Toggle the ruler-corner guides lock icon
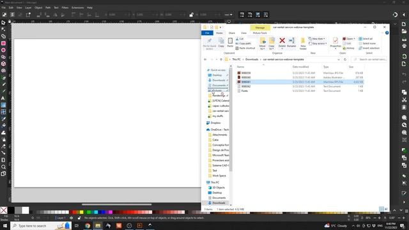Screen dimensions: 409x230 point(10,21)
